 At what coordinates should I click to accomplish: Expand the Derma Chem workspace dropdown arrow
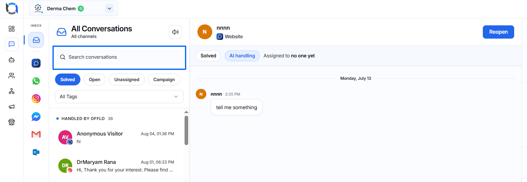point(109,9)
